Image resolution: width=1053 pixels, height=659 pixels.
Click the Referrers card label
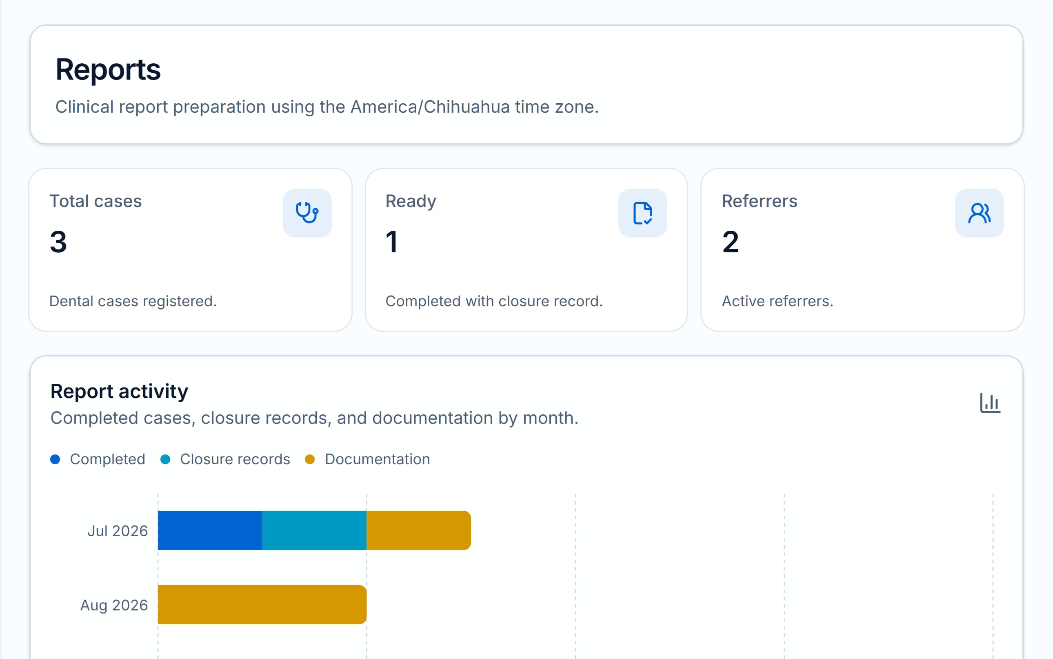pos(760,201)
